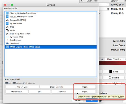This screenshot has height=104, width=126.
Task: Click the Import button
Action: [85, 87]
